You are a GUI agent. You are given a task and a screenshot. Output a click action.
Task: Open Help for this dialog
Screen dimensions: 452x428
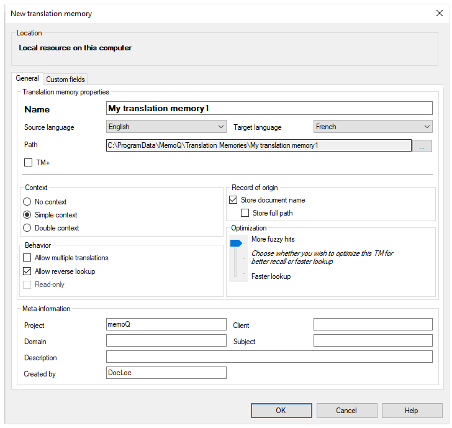click(x=412, y=411)
